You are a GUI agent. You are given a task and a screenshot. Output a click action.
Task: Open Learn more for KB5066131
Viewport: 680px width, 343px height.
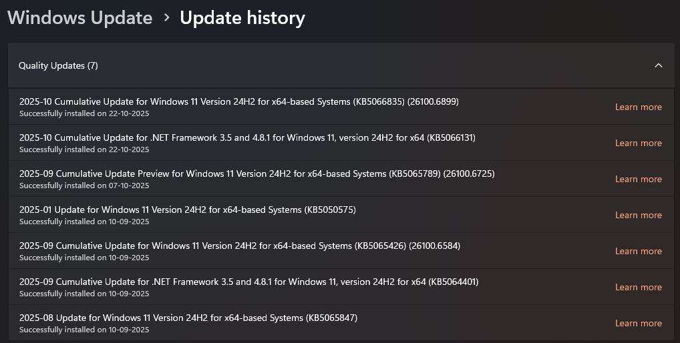point(638,143)
